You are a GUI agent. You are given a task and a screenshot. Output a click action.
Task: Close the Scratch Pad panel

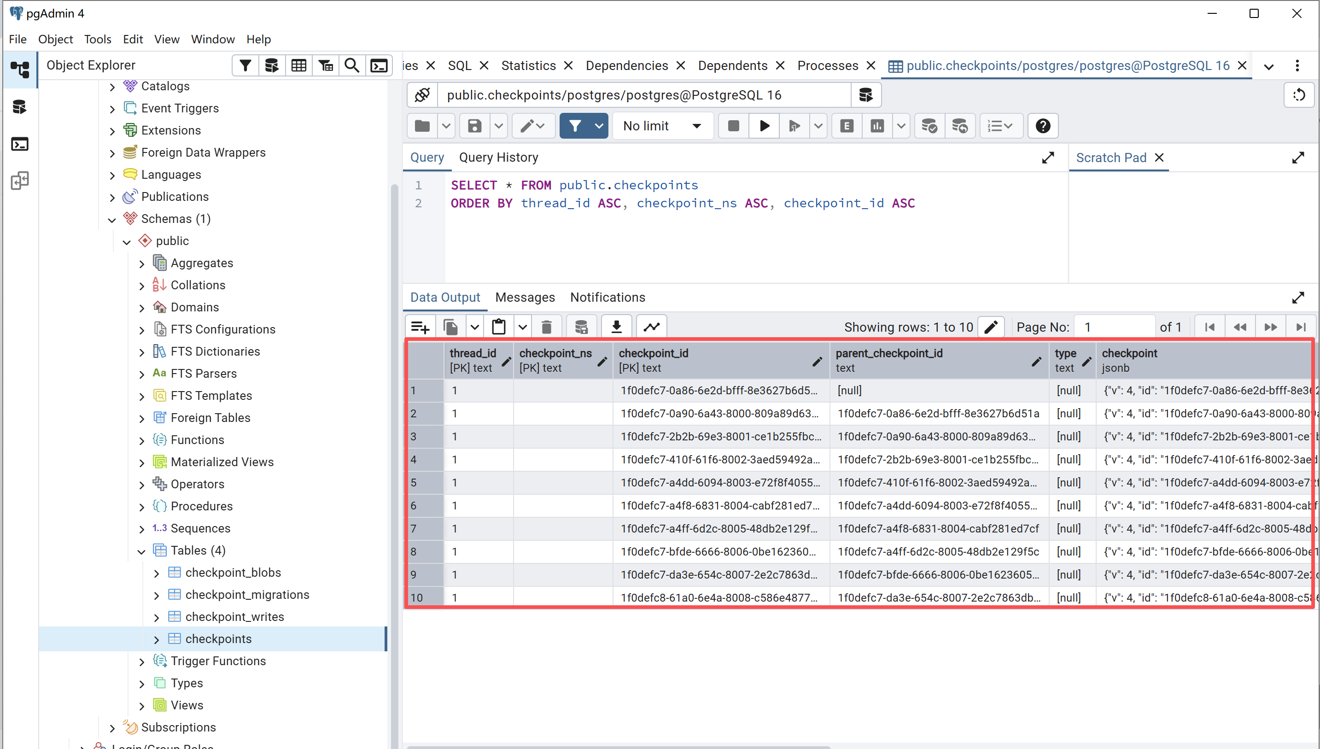[x=1159, y=158]
